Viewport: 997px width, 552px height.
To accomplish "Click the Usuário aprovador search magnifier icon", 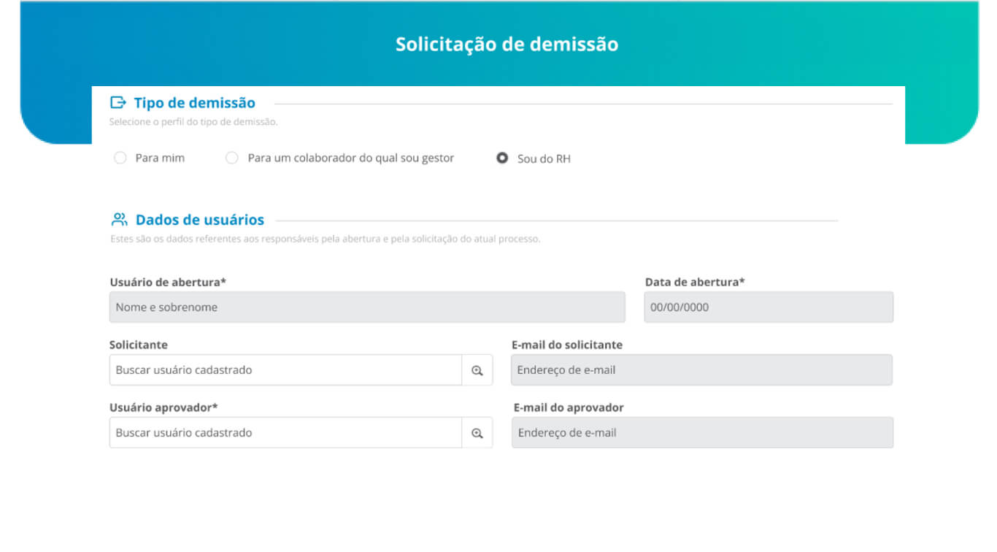I will [477, 433].
